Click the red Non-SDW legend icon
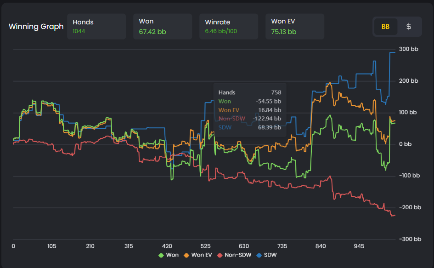 (219, 255)
